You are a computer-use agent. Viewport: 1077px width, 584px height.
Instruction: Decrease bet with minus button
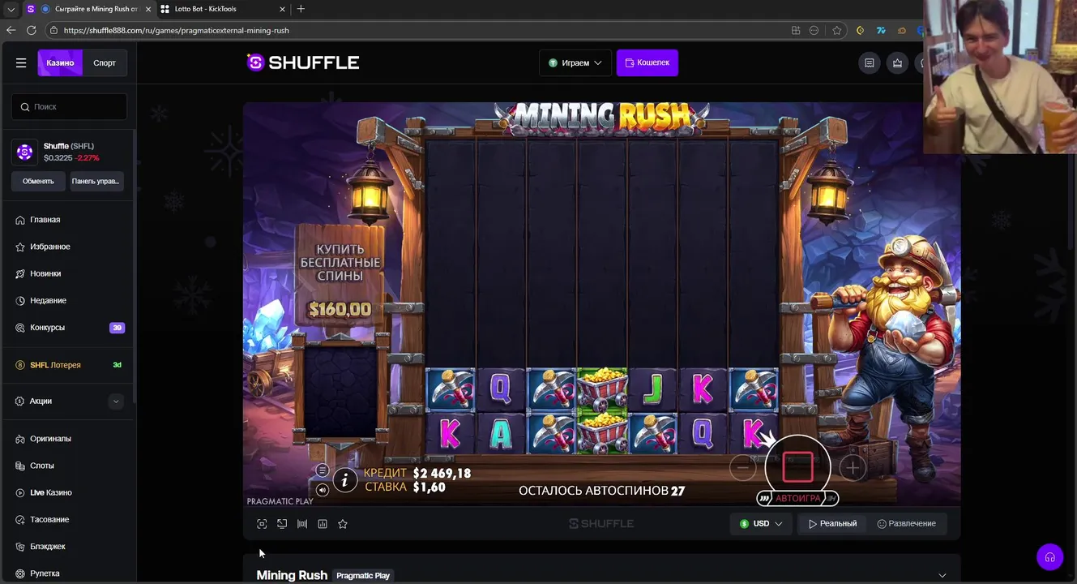point(742,467)
